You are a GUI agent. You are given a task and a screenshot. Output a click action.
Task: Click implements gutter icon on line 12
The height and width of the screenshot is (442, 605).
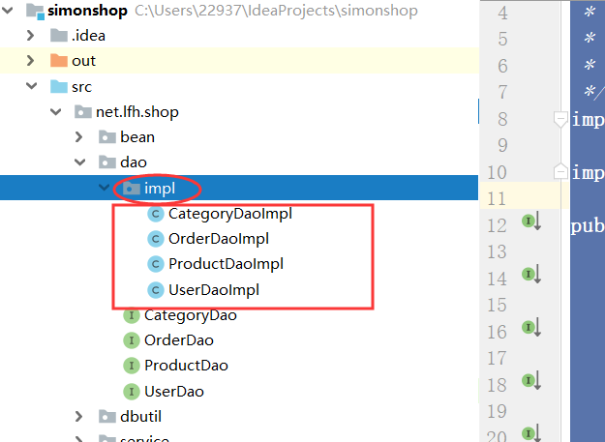click(x=531, y=221)
